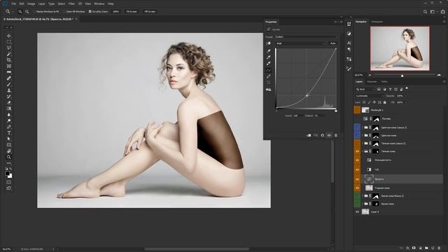Click the Navigator zoom slider handle
This screenshot has width=448, height=252.
402,76
